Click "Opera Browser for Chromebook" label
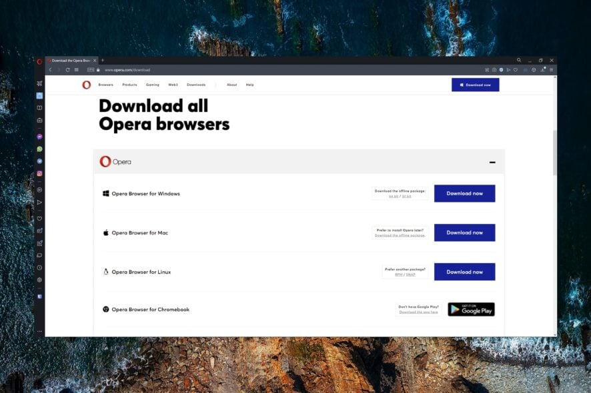The height and width of the screenshot is (393, 591). click(150, 310)
